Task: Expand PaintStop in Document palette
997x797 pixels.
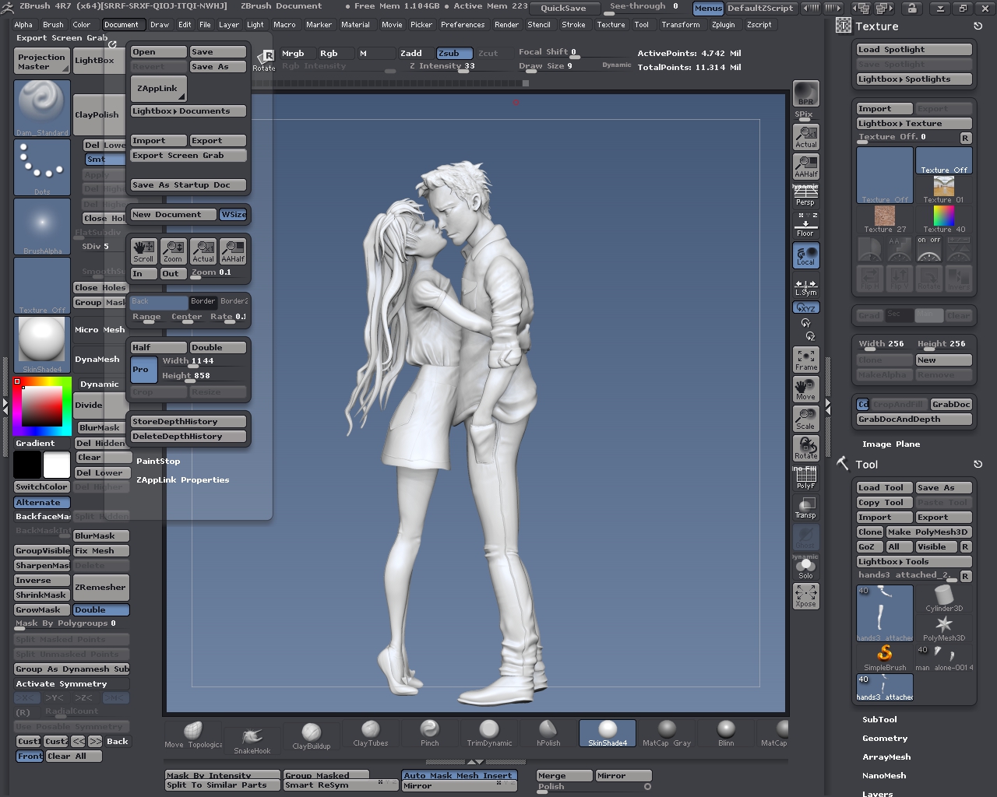Action: [158, 461]
